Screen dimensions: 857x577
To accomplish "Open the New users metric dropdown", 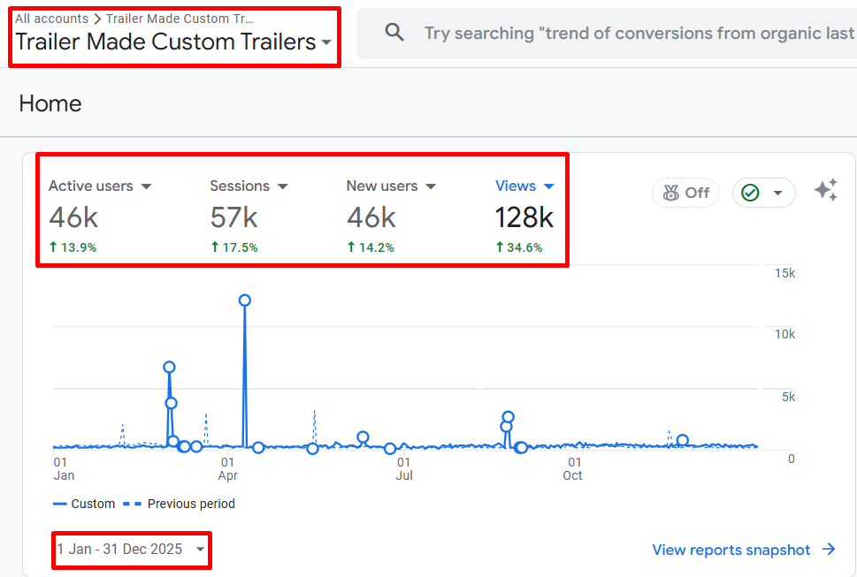I will (431, 186).
